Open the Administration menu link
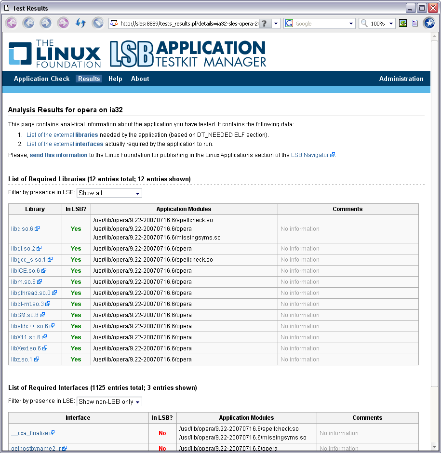The width and height of the screenshot is (441, 453). pyautogui.click(x=401, y=79)
